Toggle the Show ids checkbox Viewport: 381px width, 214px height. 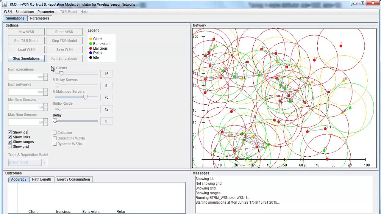coord(10,132)
